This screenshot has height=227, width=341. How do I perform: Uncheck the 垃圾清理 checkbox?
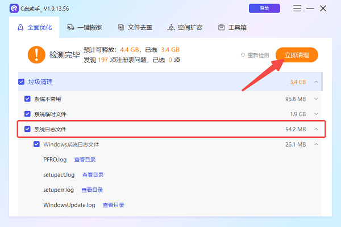coord(22,82)
